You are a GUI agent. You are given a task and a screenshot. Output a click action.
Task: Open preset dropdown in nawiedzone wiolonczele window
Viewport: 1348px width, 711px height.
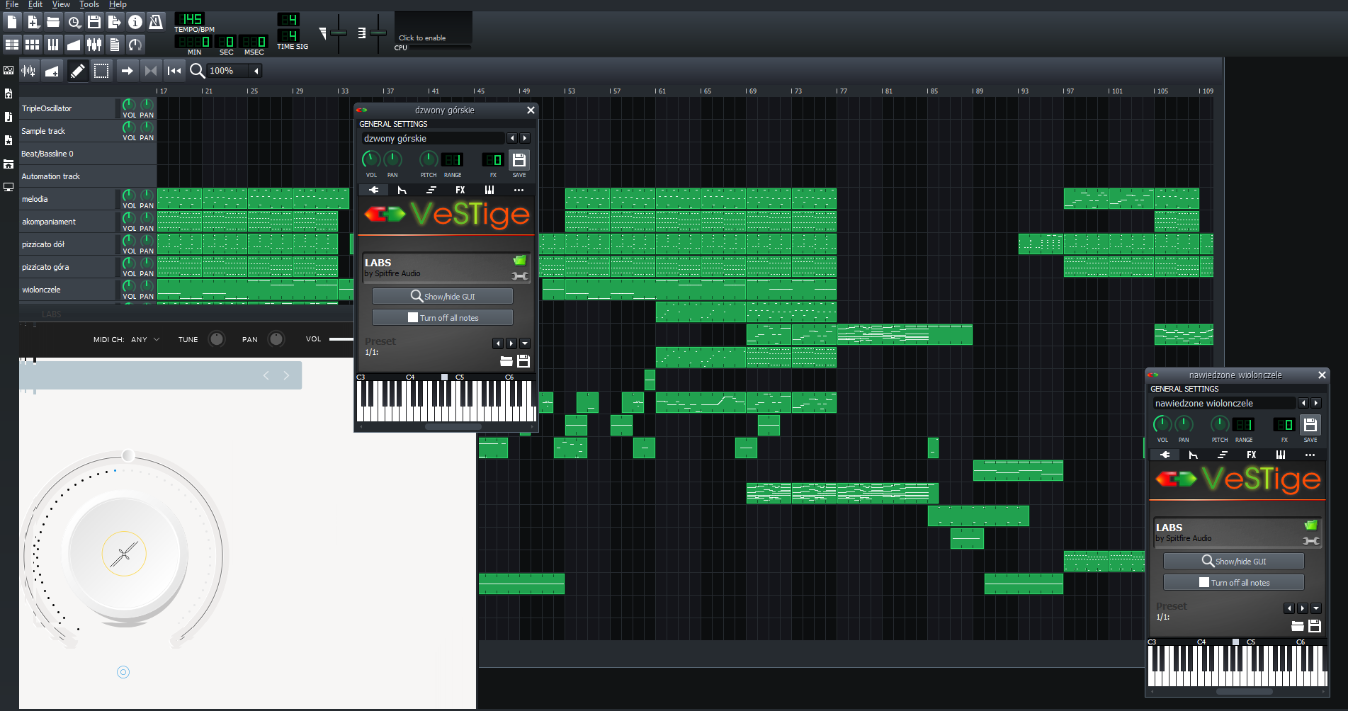[x=1315, y=608]
